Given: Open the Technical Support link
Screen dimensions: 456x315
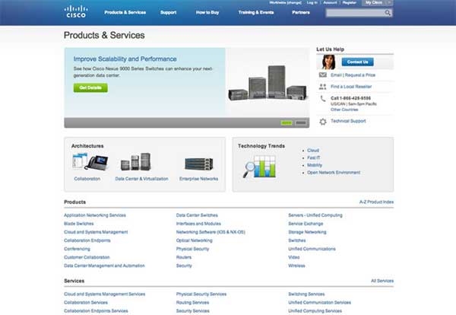Looking at the screenshot, I should (348, 121).
